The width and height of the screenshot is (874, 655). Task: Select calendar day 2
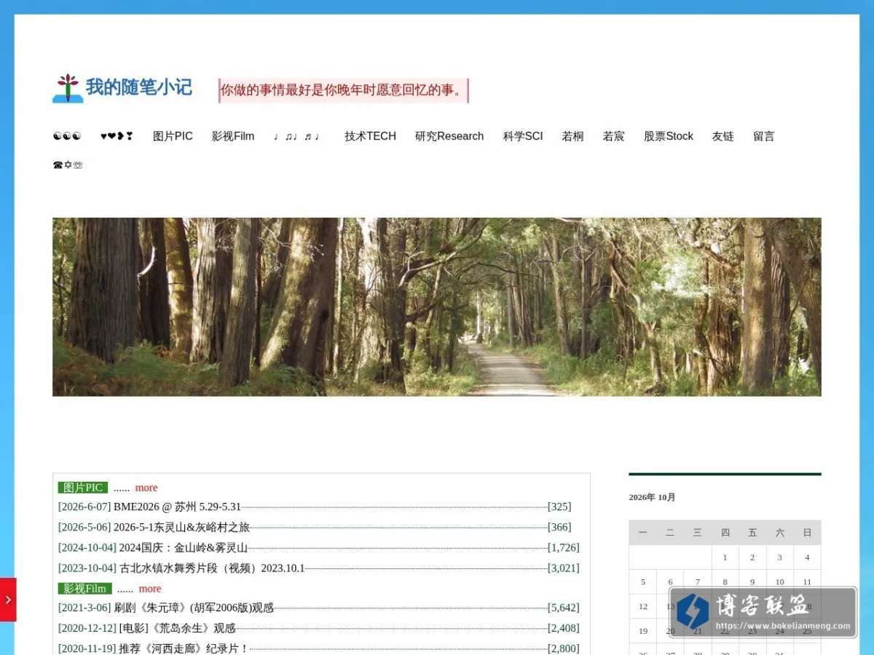coord(752,557)
